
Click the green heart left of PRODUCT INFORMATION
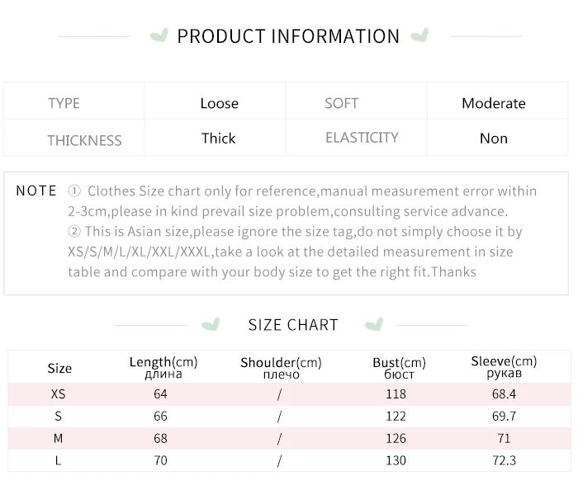click(159, 35)
